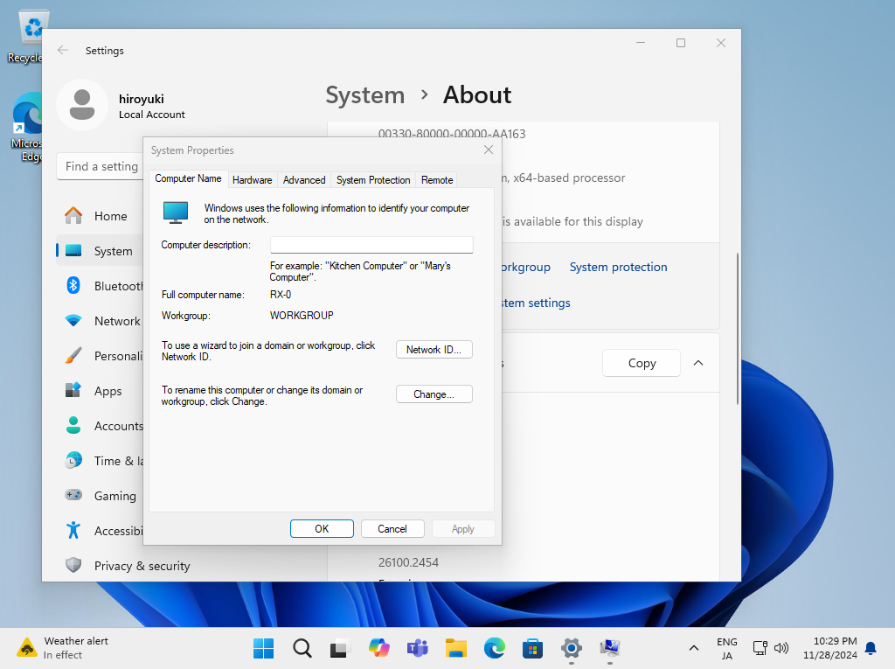Open the Bluetooth icon in Settings sidebar
The width and height of the screenshot is (895, 669).
(x=73, y=285)
